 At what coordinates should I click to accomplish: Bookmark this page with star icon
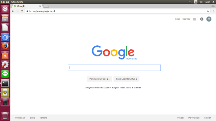(x=208, y=11)
